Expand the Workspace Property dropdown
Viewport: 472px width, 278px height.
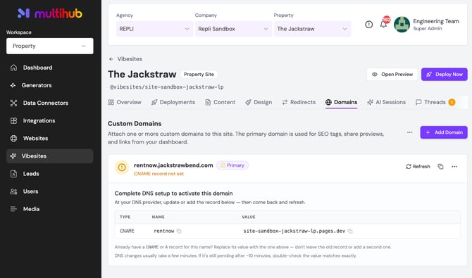click(50, 46)
